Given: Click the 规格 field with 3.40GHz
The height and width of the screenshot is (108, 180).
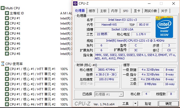Looking at the screenshot, I should (135, 41).
